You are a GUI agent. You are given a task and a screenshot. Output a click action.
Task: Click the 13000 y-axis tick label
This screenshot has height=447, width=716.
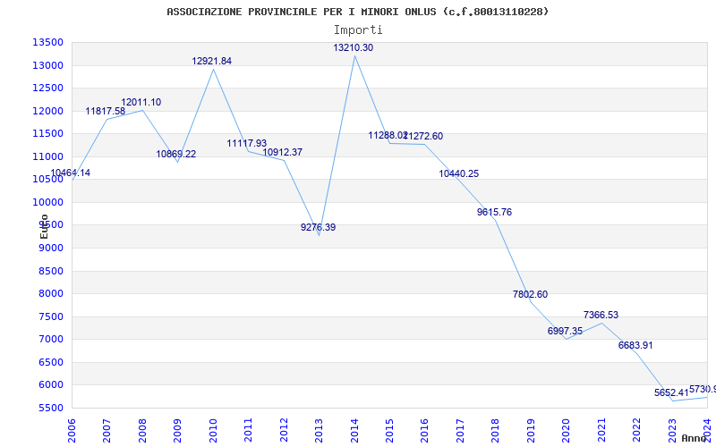pyautogui.click(x=47, y=65)
